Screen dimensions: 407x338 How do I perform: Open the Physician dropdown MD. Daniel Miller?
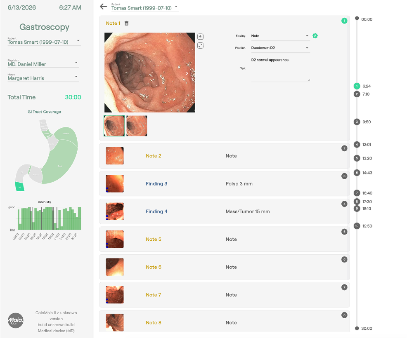43,63
